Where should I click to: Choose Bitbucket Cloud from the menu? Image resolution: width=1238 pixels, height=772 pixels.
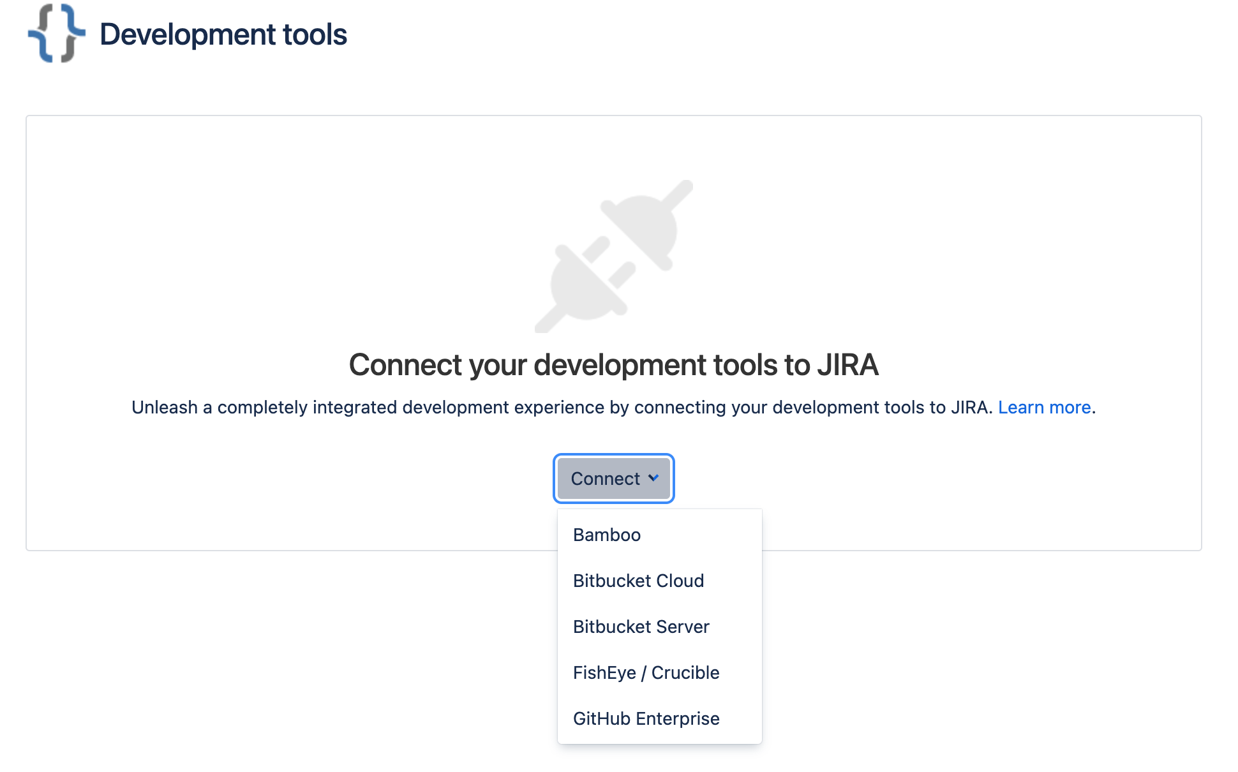[660, 581]
